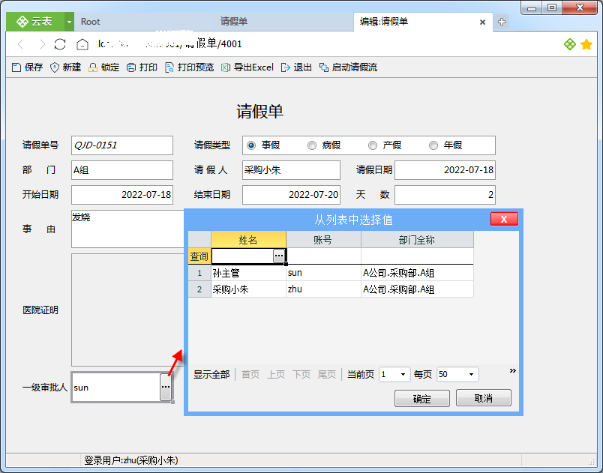Go back with the browser back arrow

[21, 44]
